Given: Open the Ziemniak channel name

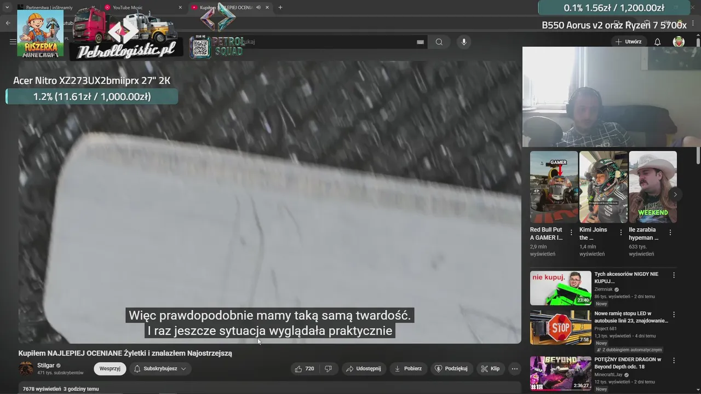Looking at the screenshot, I should click(604, 289).
